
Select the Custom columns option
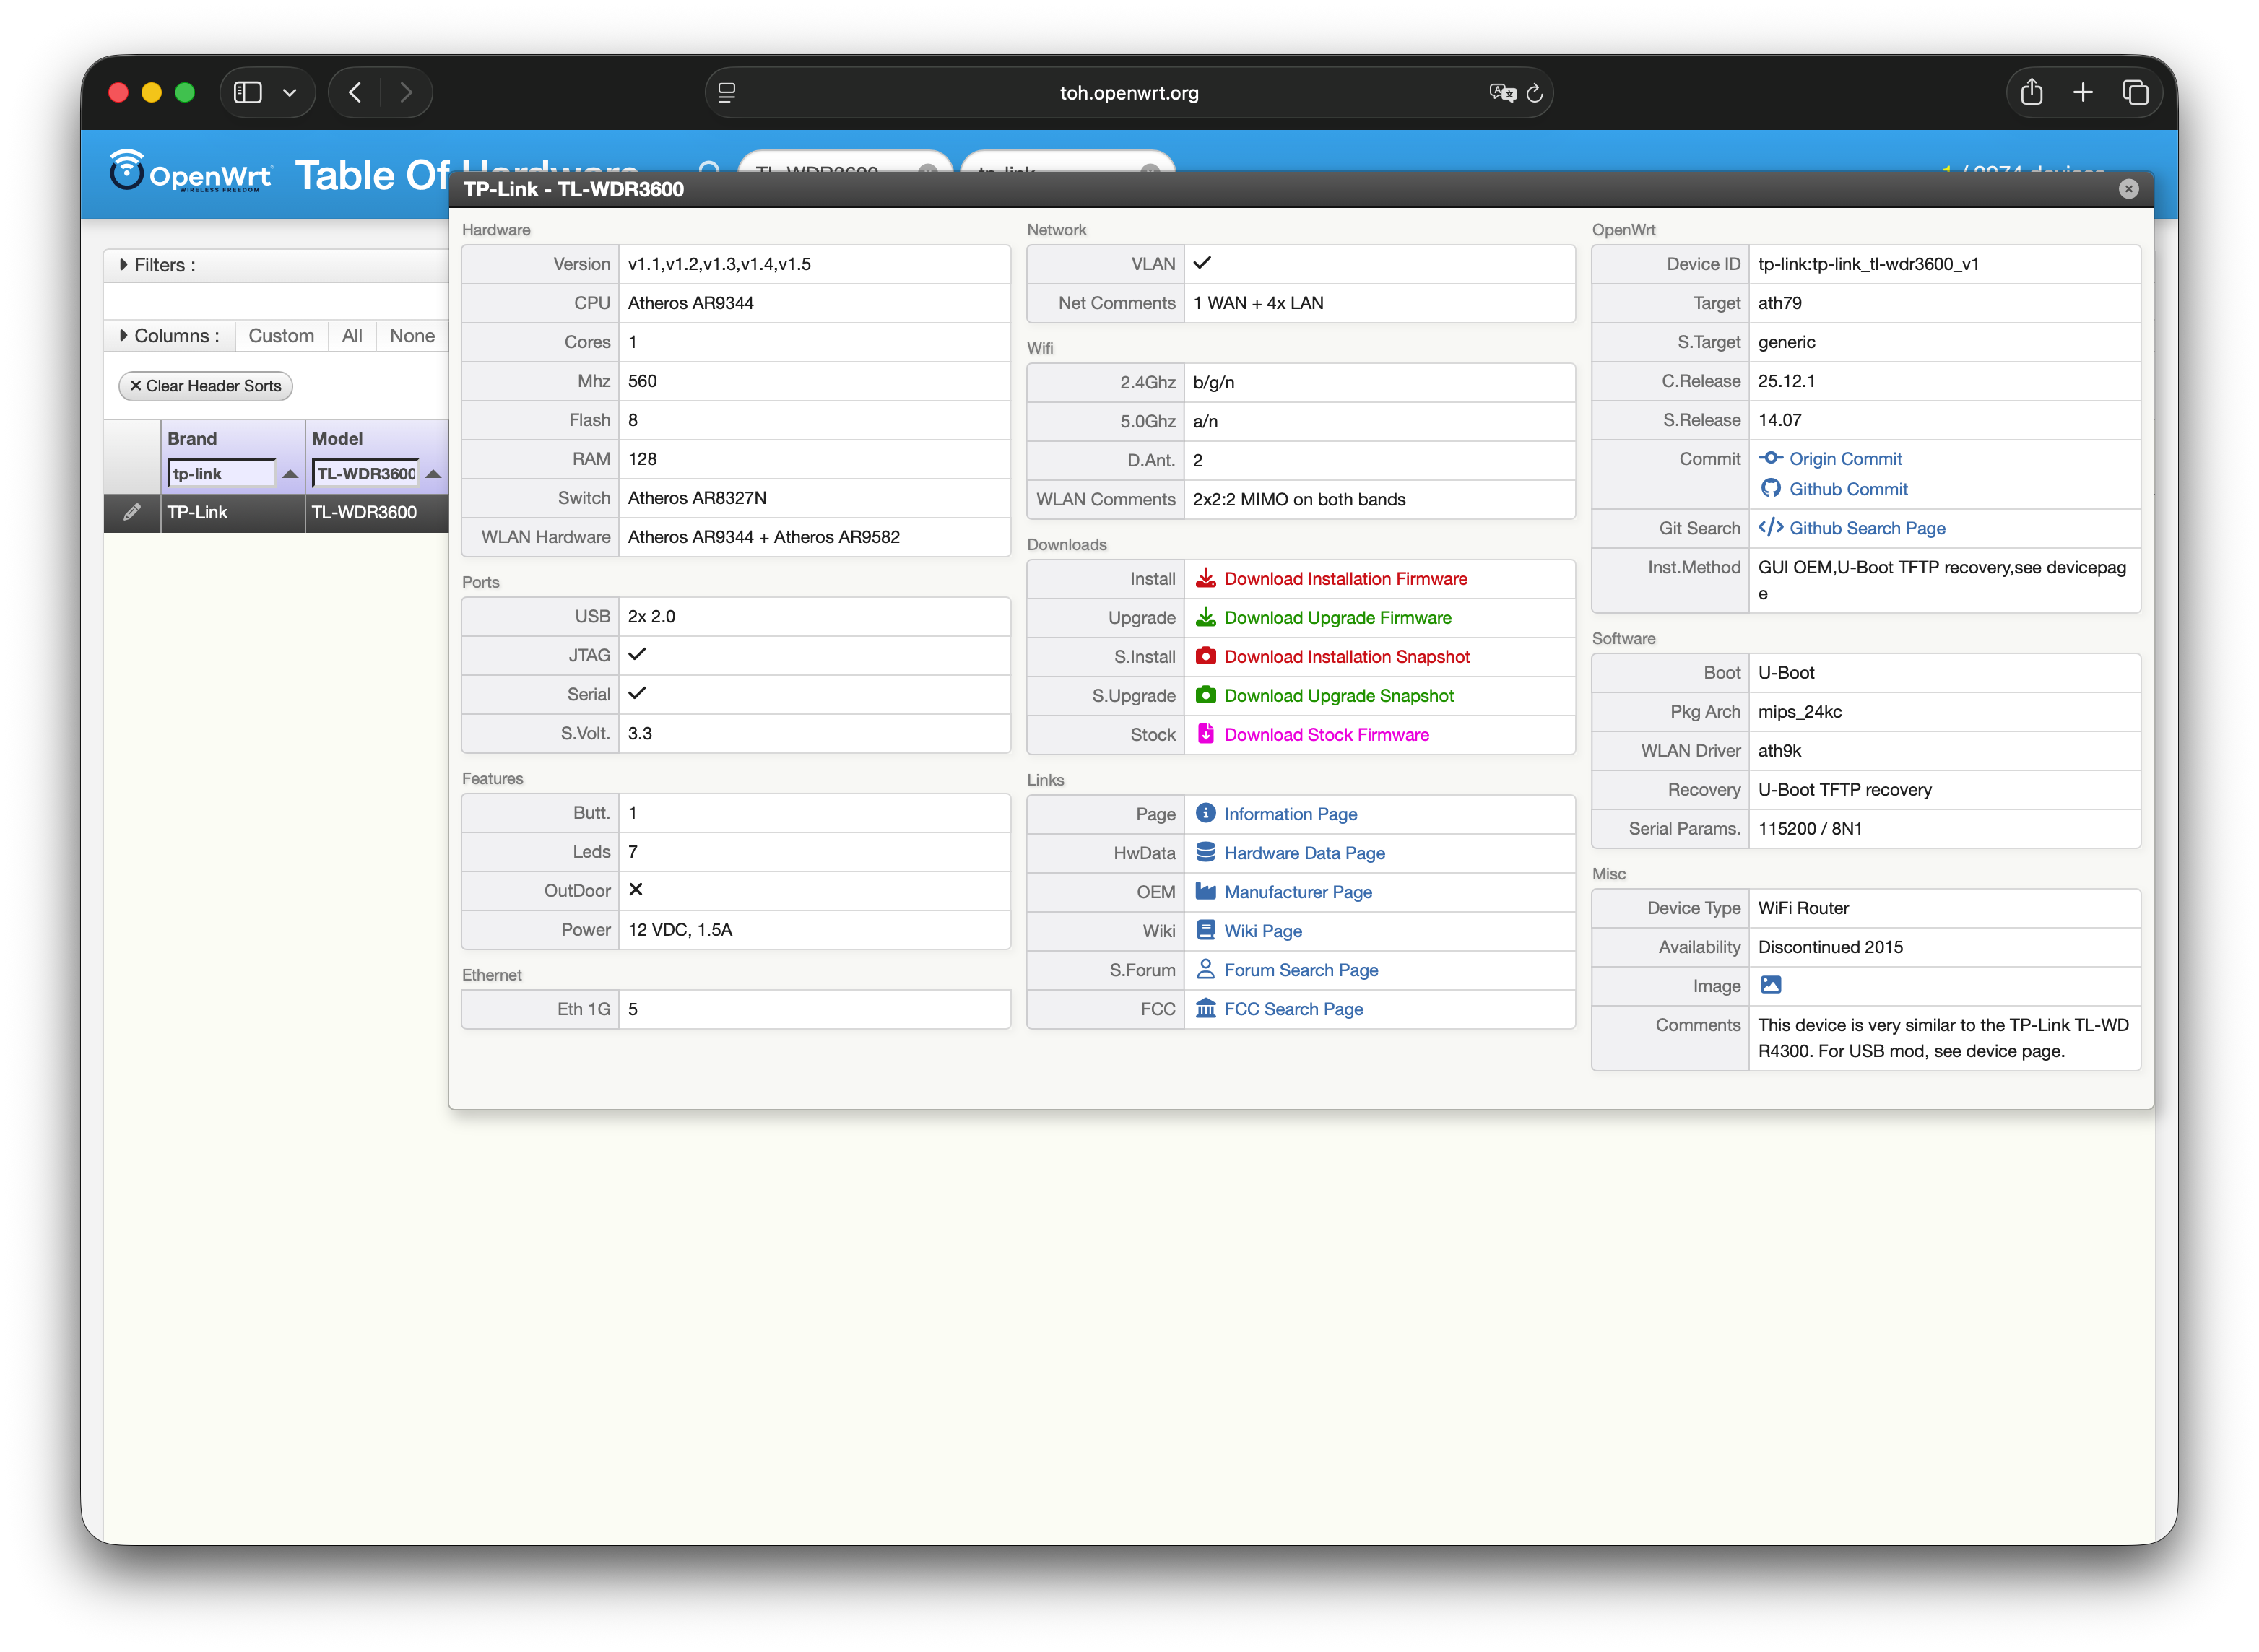(281, 336)
